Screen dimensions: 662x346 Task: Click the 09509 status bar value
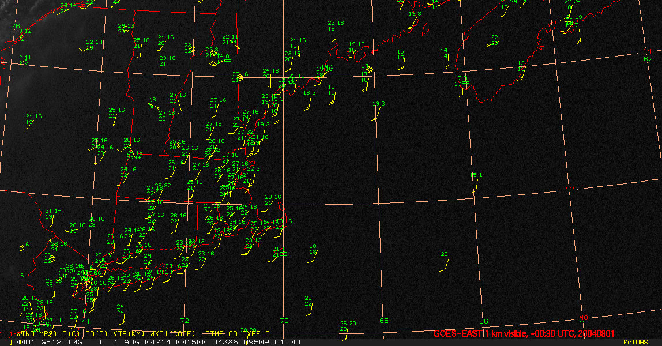click(x=256, y=342)
